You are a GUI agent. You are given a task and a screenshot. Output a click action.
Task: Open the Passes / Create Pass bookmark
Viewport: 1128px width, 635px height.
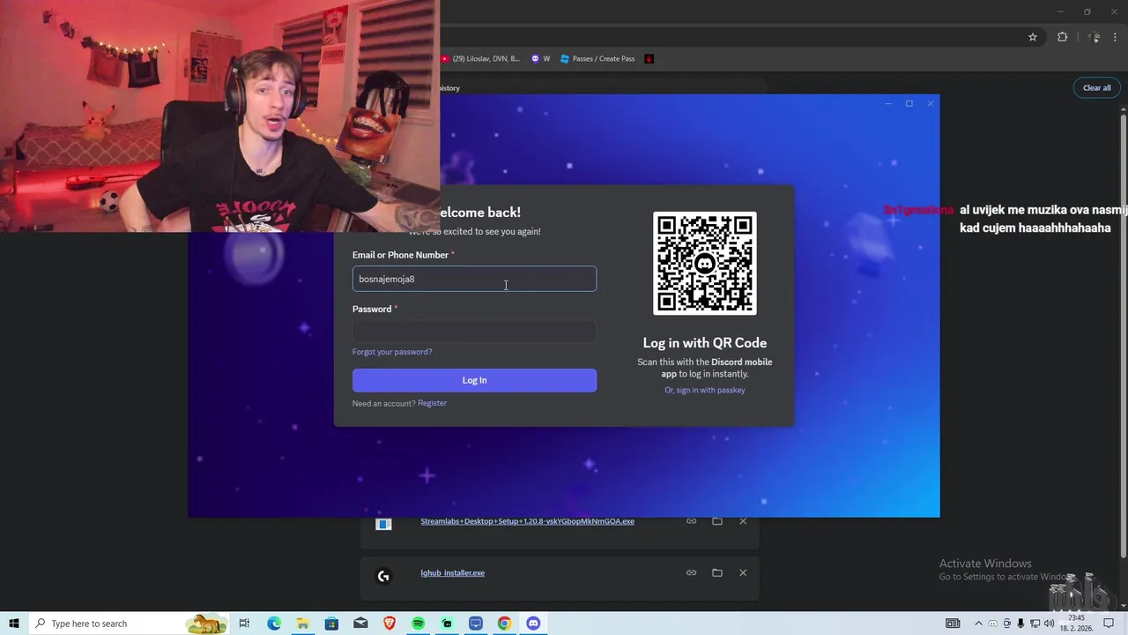pyautogui.click(x=597, y=59)
